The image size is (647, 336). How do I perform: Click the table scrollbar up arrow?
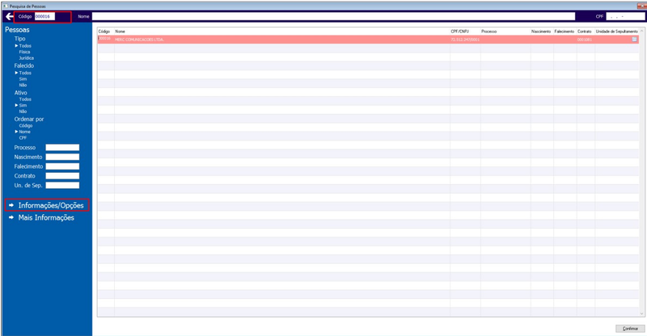[x=641, y=31]
